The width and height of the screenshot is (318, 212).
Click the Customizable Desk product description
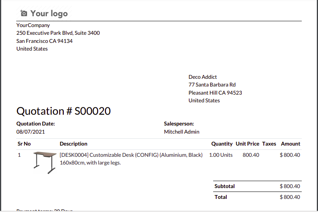131,159
